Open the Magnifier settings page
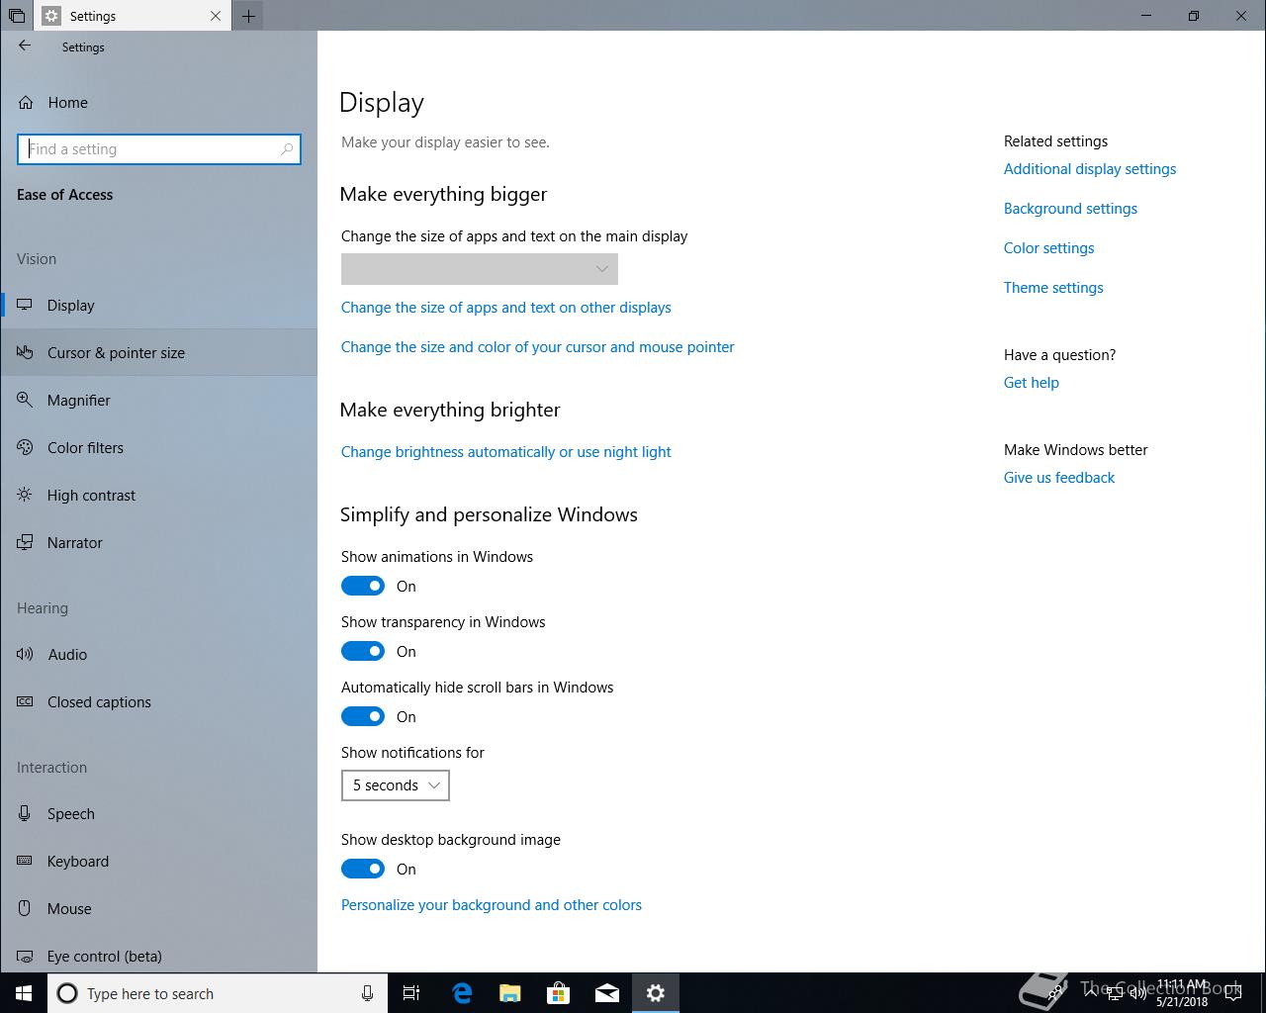The image size is (1266, 1013). coord(159,400)
